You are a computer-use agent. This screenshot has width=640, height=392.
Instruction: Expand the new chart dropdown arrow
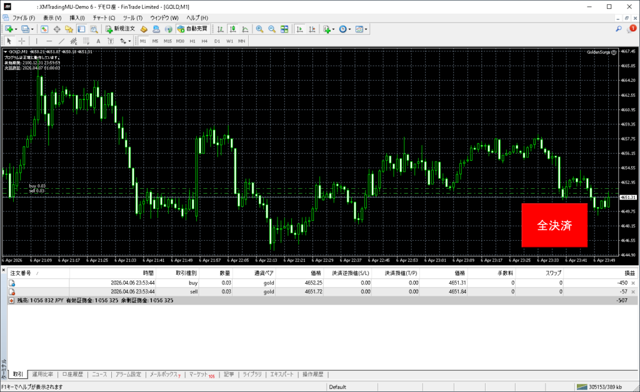(x=16, y=29)
